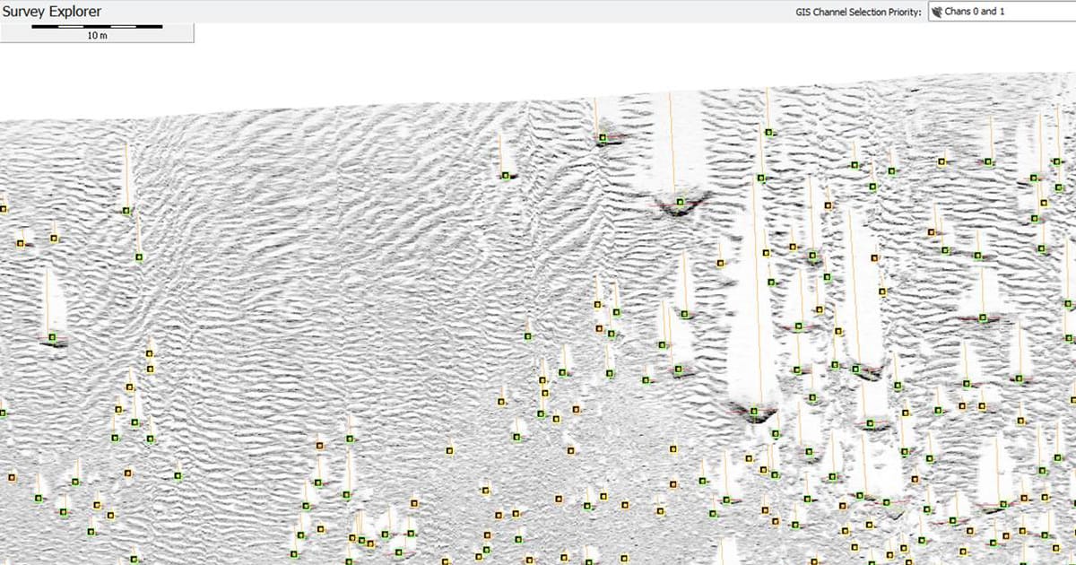Viewport: 1076px width, 565px height.
Task: Select the isolated orange marker left of the lower V-target
Action: pyautogui.click(x=672, y=448)
